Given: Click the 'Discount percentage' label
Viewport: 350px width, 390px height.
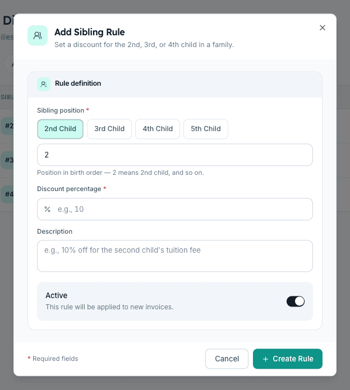Looking at the screenshot, I should click(x=69, y=189).
